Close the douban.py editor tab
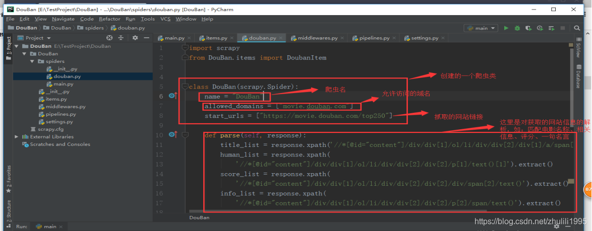 pos(280,38)
